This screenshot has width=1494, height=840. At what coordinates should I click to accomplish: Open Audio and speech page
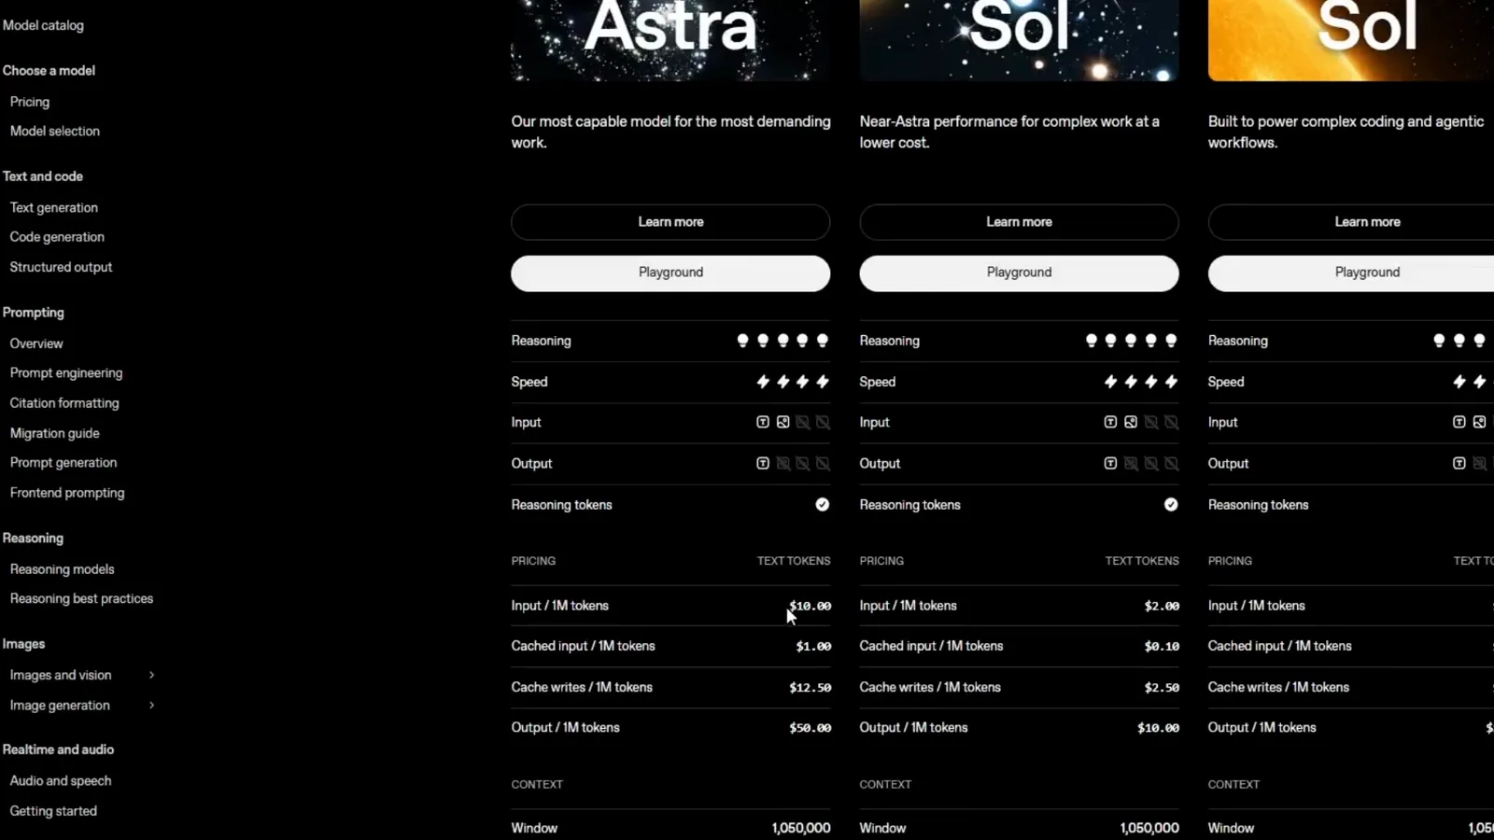click(x=61, y=781)
